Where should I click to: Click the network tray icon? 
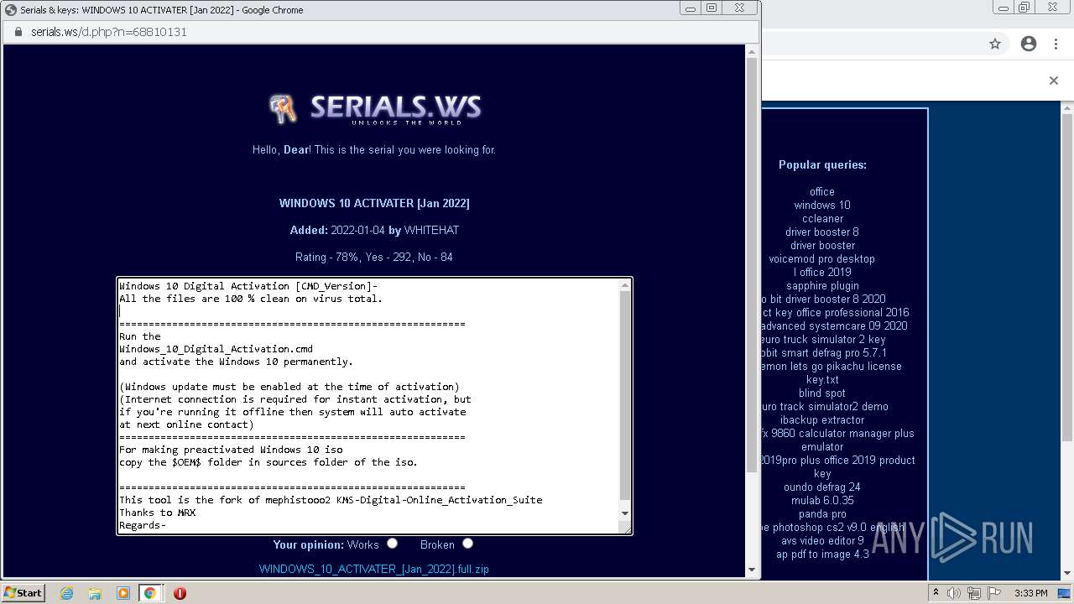(974, 592)
